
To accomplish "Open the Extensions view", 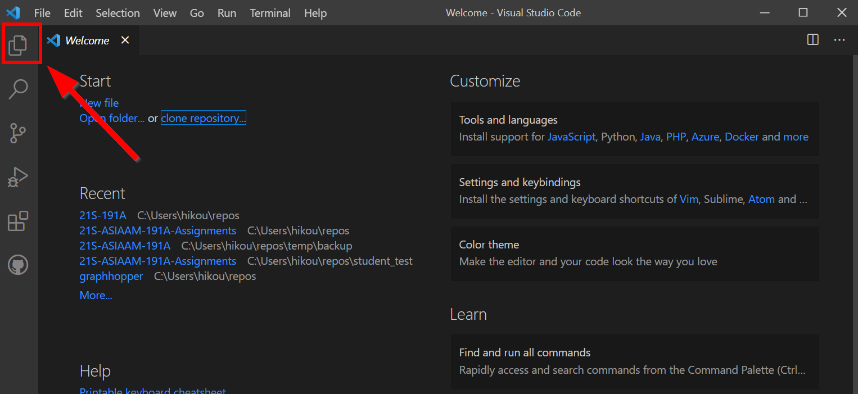I will [x=18, y=221].
